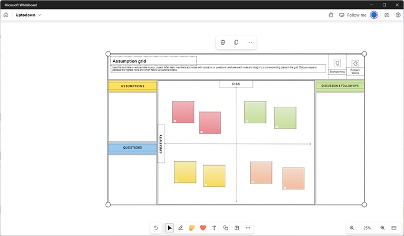Screen dimensions: 404x236
Task: Select the template description text box
Action: pyautogui.click(x=218, y=68)
